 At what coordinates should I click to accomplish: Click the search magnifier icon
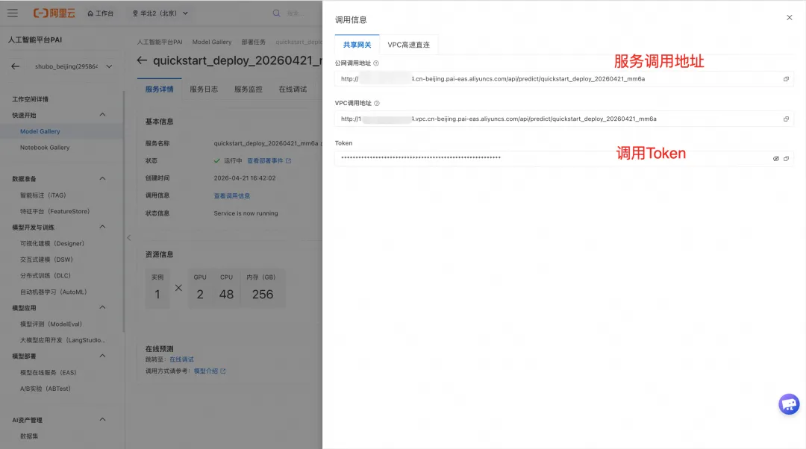277,13
